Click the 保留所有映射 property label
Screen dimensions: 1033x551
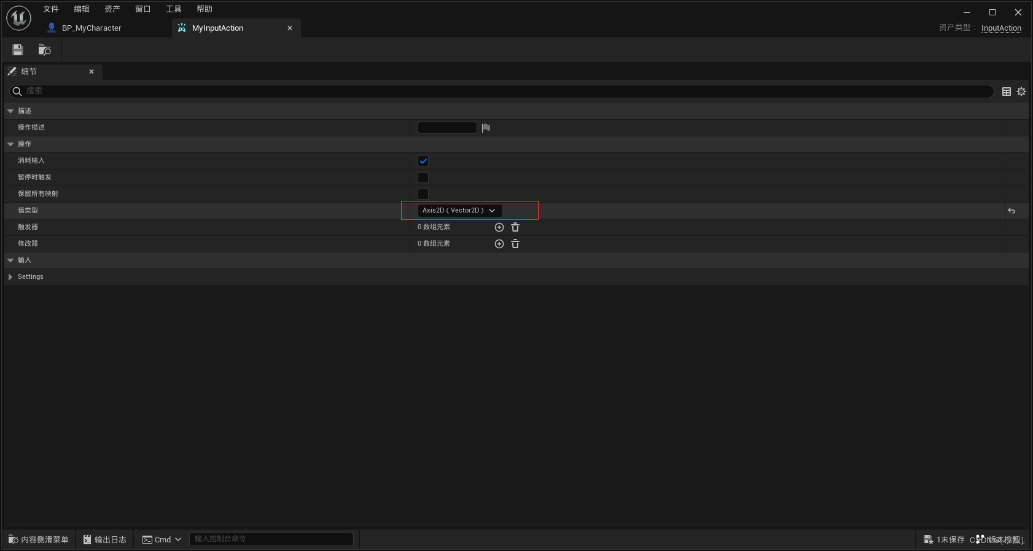(x=38, y=193)
